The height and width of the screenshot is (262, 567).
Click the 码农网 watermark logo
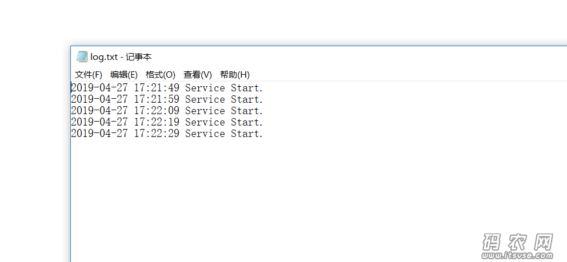click(518, 241)
